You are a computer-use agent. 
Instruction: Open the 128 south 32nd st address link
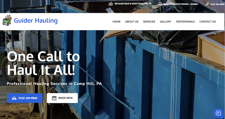coord(133,4)
